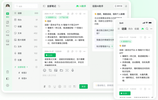Click the user avatar at top left

(8, 6)
